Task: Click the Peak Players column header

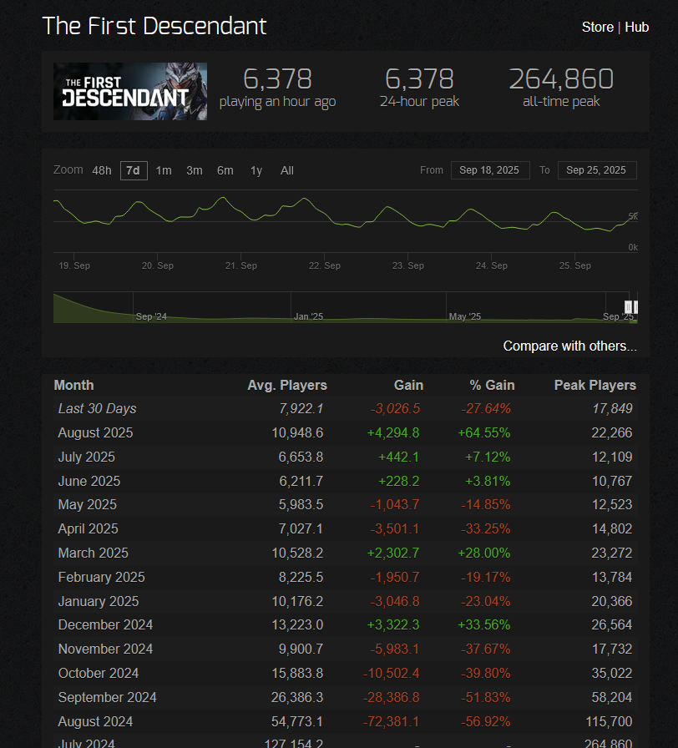Action: point(595,385)
